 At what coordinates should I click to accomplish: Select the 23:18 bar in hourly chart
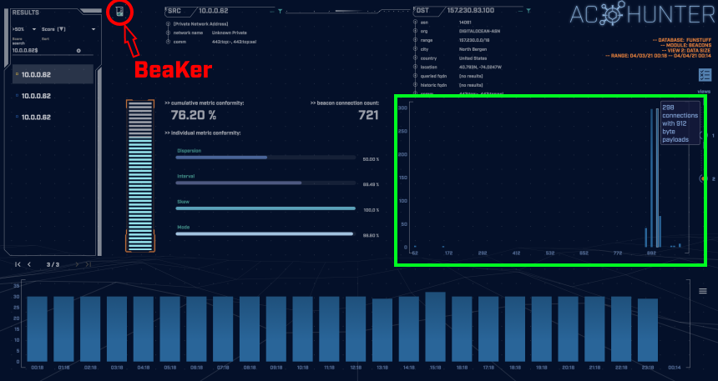click(648, 330)
